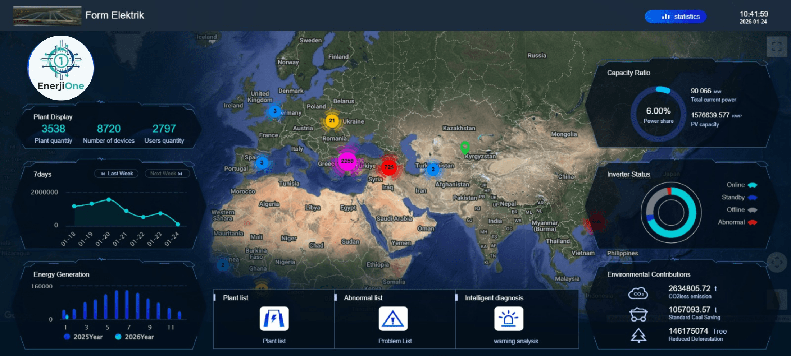Click the coal cart saving icon
Image resolution: width=791 pixels, height=356 pixels.
(638, 314)
